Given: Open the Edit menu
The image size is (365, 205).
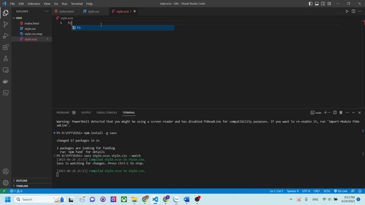Looking at the screenshot, I should (21, 3).
